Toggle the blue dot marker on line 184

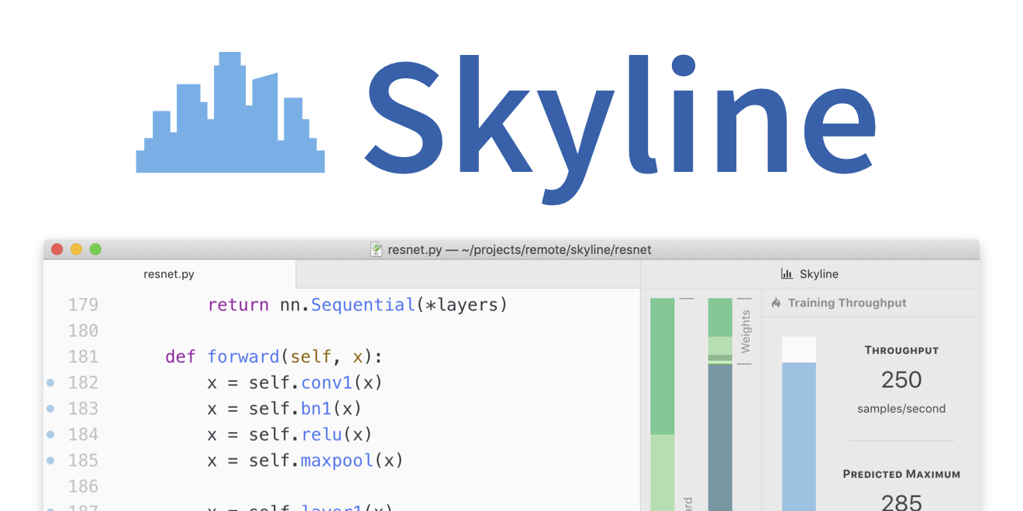pyautogui.click(x=50, y=434)
